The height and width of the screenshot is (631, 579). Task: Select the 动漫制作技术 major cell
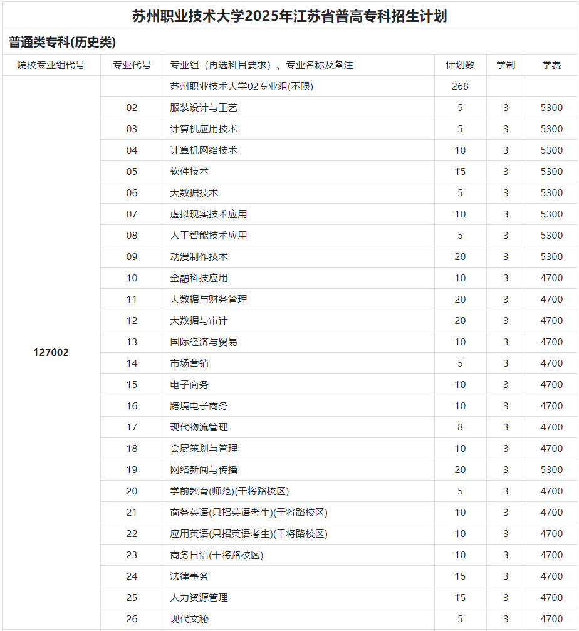point(199,257)
